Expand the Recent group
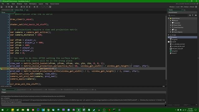This screenshot has height=112, width=199. 171,21
